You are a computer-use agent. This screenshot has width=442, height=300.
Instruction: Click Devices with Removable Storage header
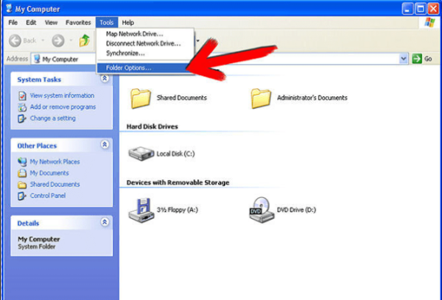(x=178, y=182)
